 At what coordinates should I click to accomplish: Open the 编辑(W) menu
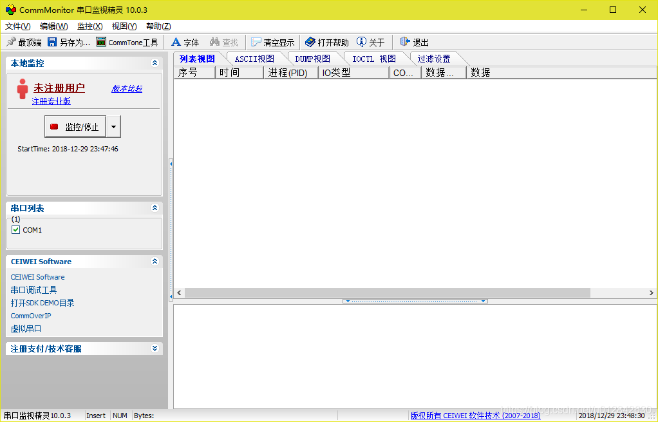point(53,26)
